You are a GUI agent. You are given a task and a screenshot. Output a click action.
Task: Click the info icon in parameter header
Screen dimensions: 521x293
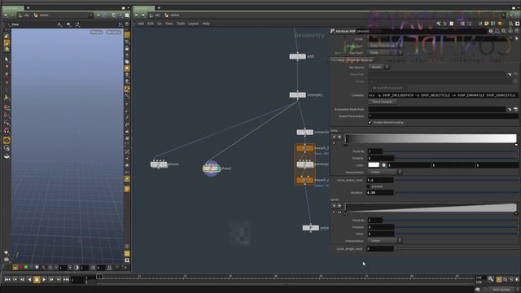(x=510, y=31)
